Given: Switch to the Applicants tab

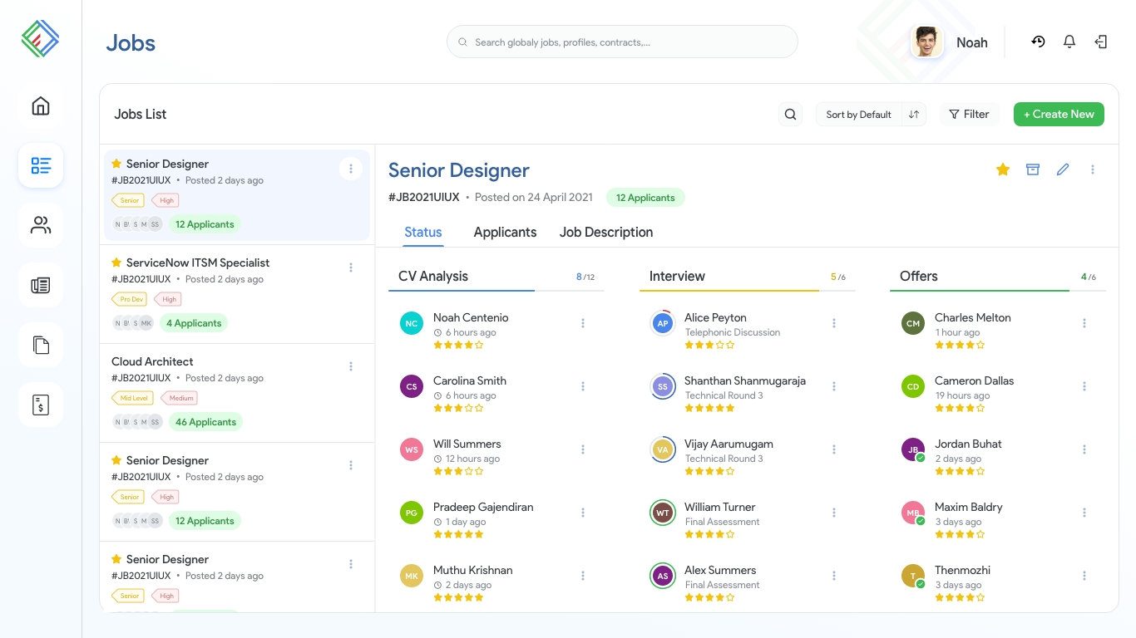Looking at the screenshot, I should (505, 233).
